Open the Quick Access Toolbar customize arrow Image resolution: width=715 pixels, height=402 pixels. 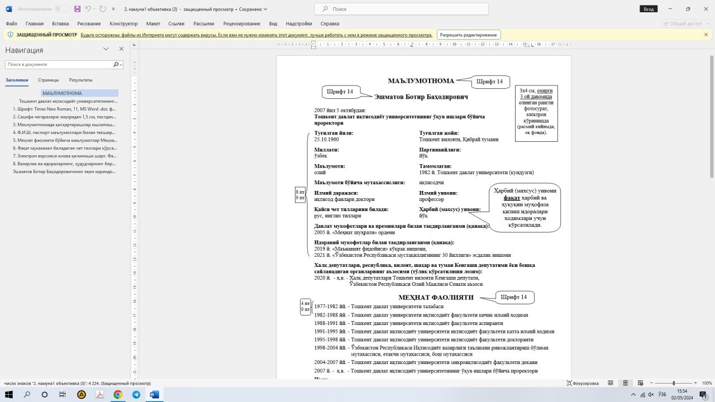113,9
